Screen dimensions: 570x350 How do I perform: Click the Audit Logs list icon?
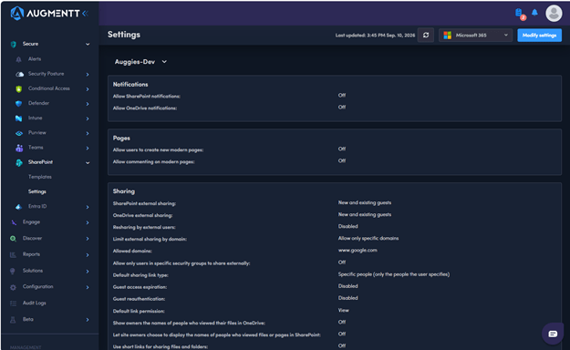click(x=13, y=304)
